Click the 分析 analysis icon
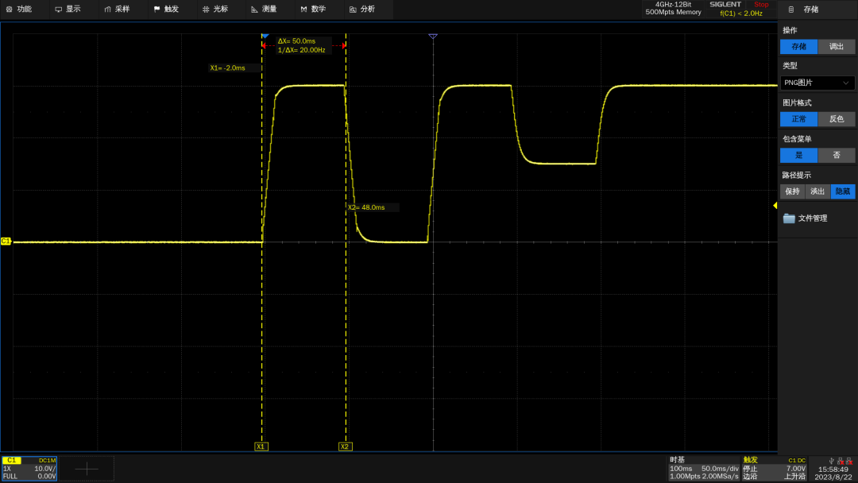Image resolution: width=858 pixels, height=483 pixels. (353, 10)
